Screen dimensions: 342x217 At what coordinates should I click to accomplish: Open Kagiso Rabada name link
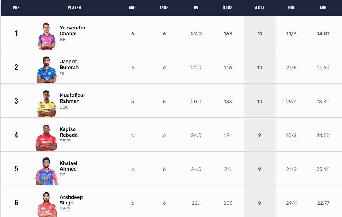click(x=69, y=132)
